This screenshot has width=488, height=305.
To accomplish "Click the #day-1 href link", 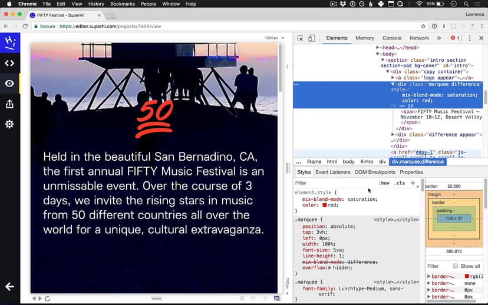I will [x=424, y=152].
